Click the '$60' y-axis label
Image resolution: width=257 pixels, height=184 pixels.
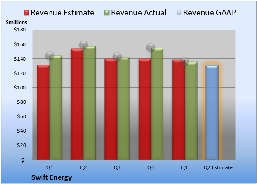pos(21,116)
